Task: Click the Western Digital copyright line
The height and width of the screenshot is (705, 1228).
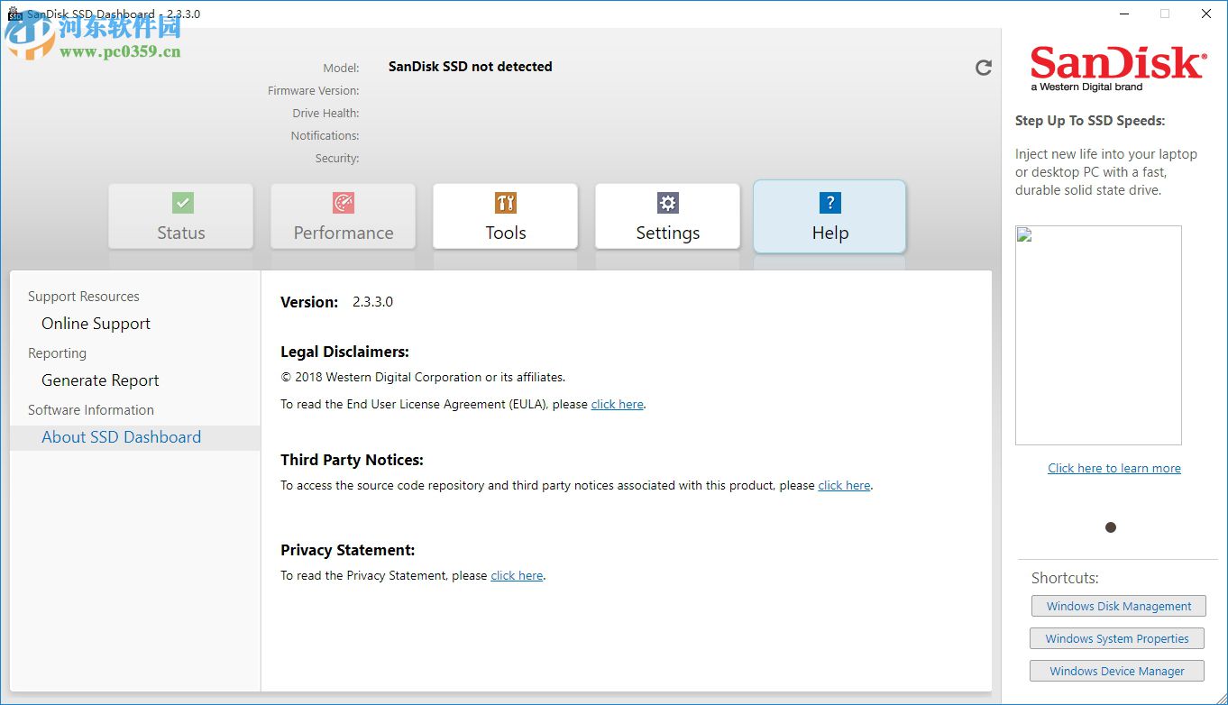Action: (423, 378)
